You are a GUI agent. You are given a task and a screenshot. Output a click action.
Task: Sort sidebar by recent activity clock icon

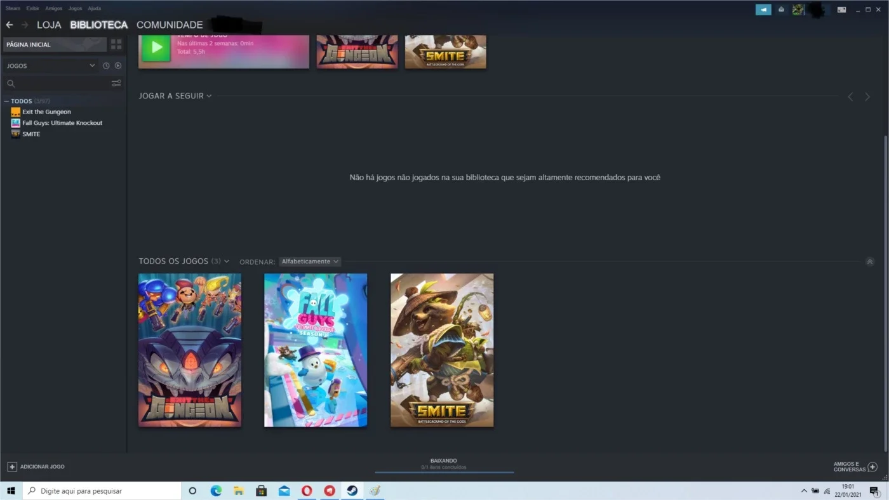pos(106,66)
